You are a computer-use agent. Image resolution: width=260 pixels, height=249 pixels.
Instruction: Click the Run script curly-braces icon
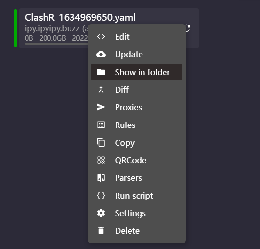click(x=101, y=196)
